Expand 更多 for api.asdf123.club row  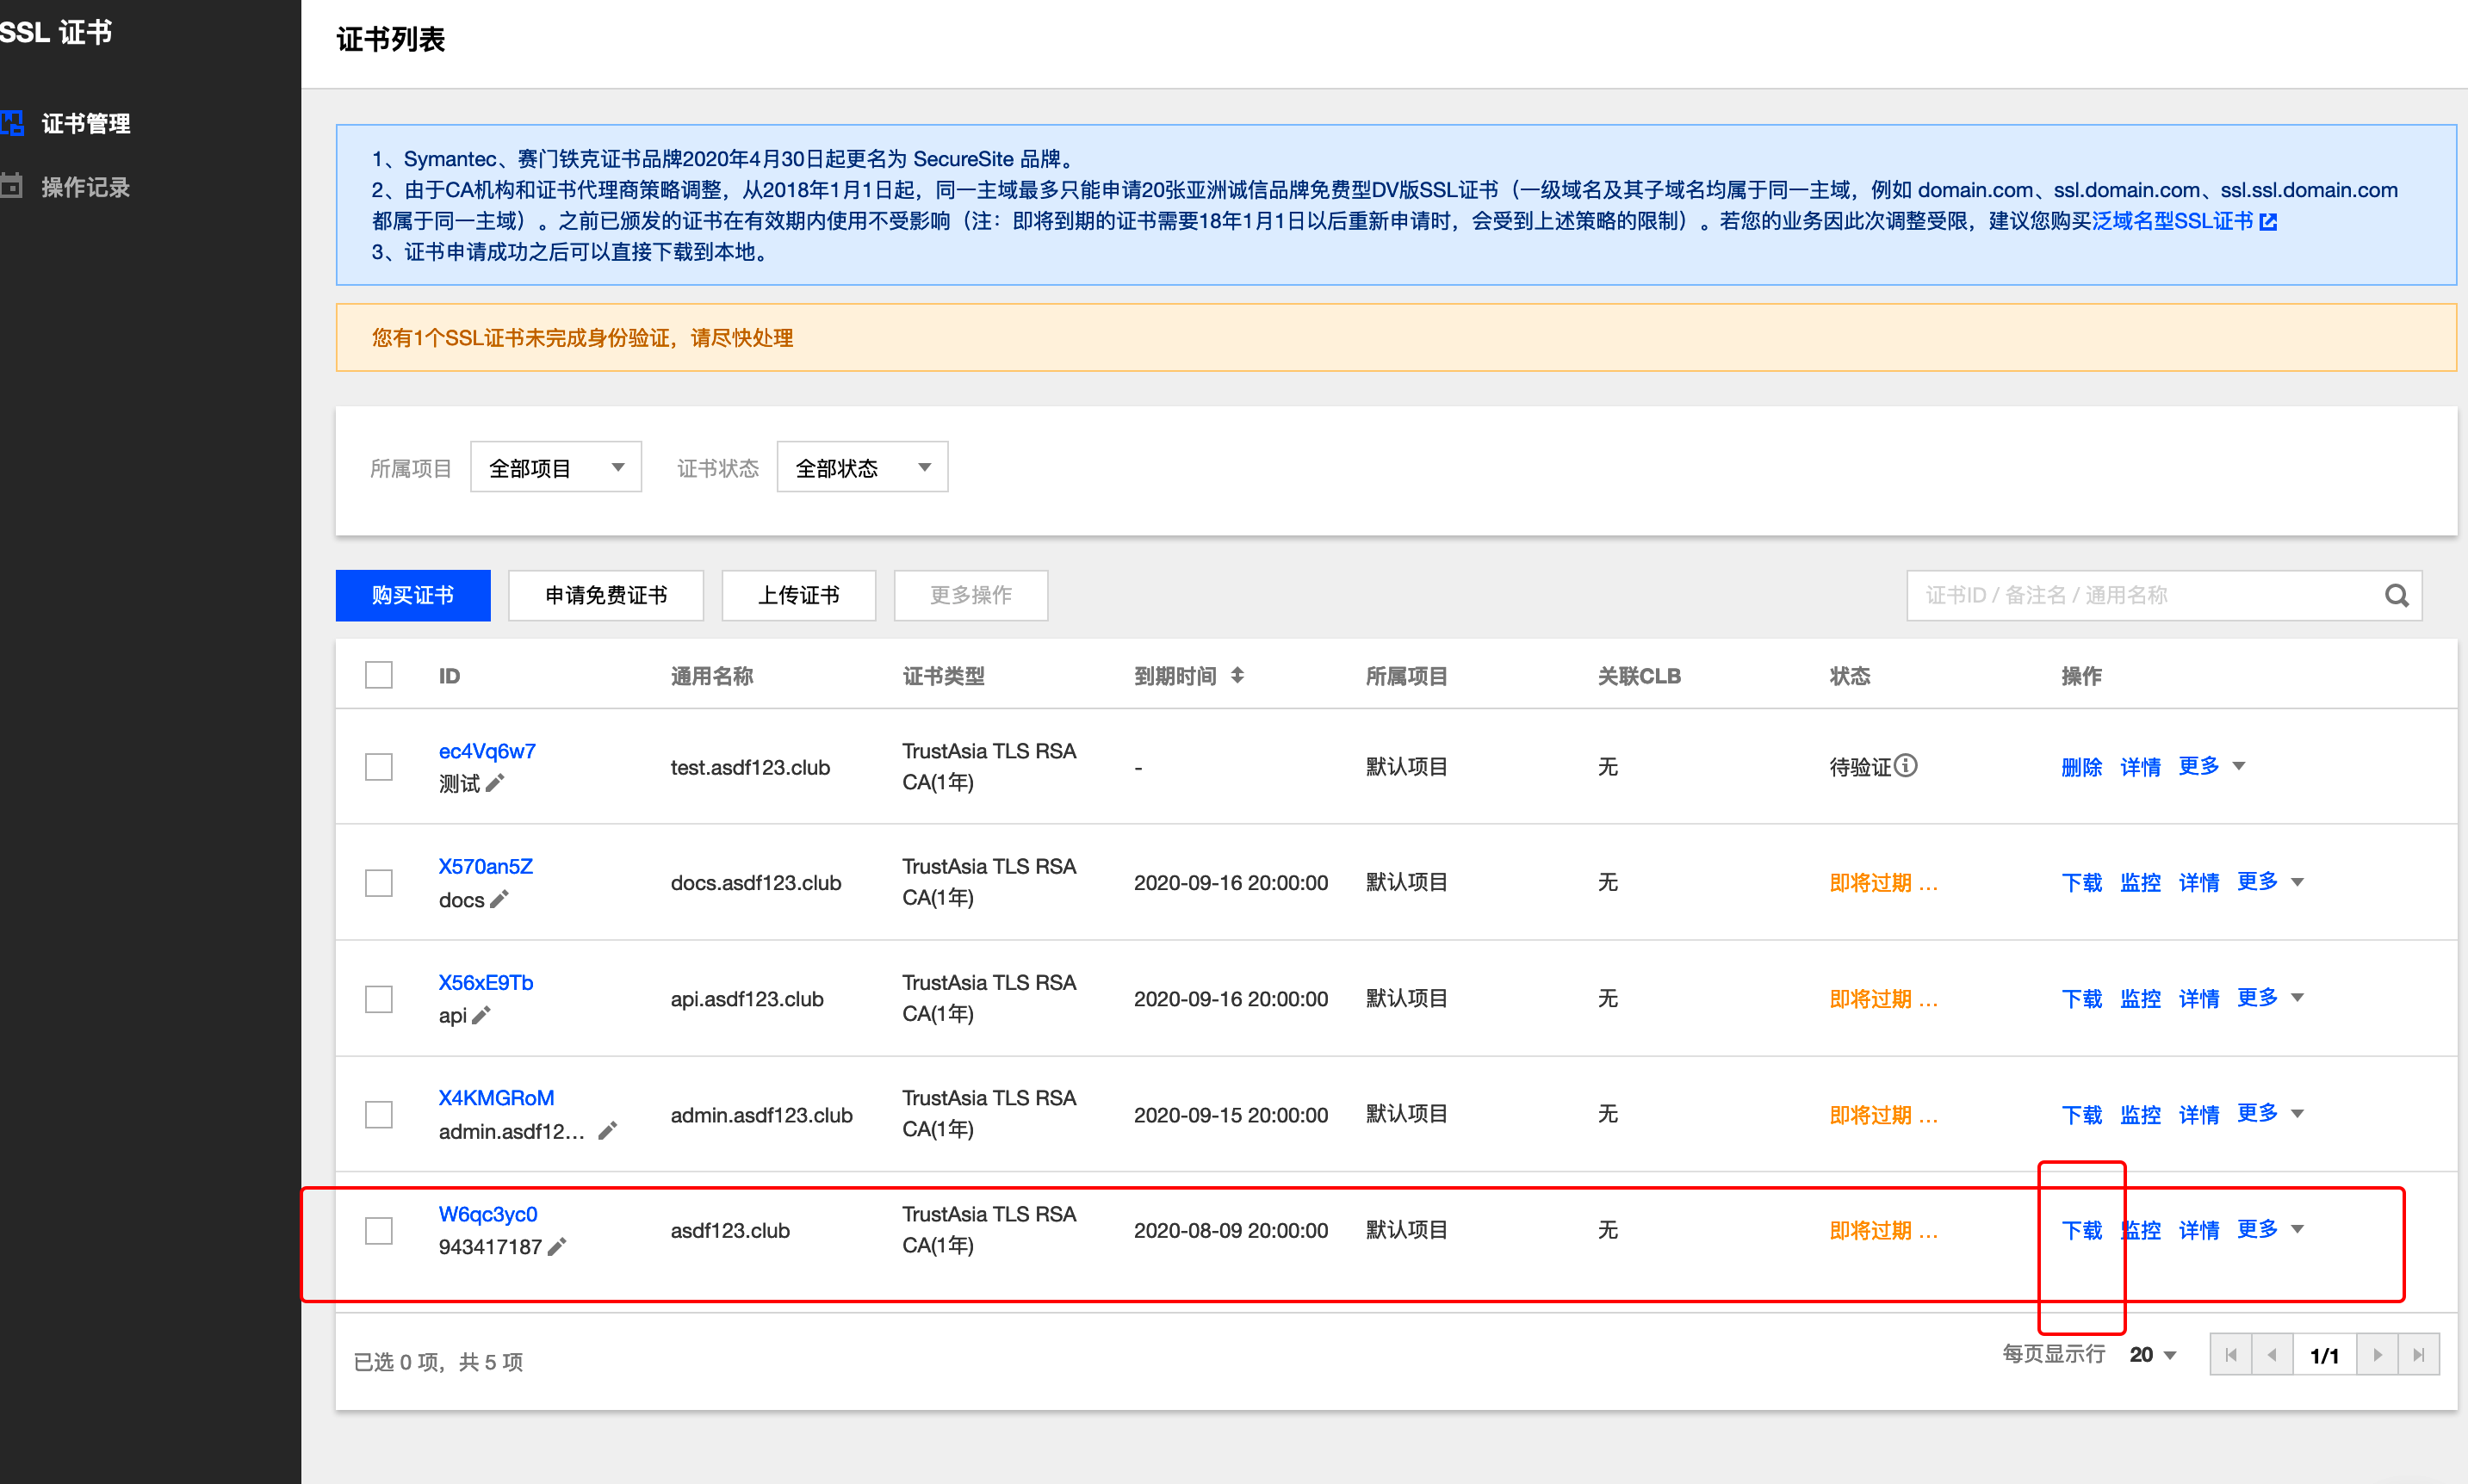(2271, 998)
